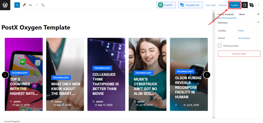This screenshot has width=263, height=123.
Task: Publish the template
Action: pos(234,5)
